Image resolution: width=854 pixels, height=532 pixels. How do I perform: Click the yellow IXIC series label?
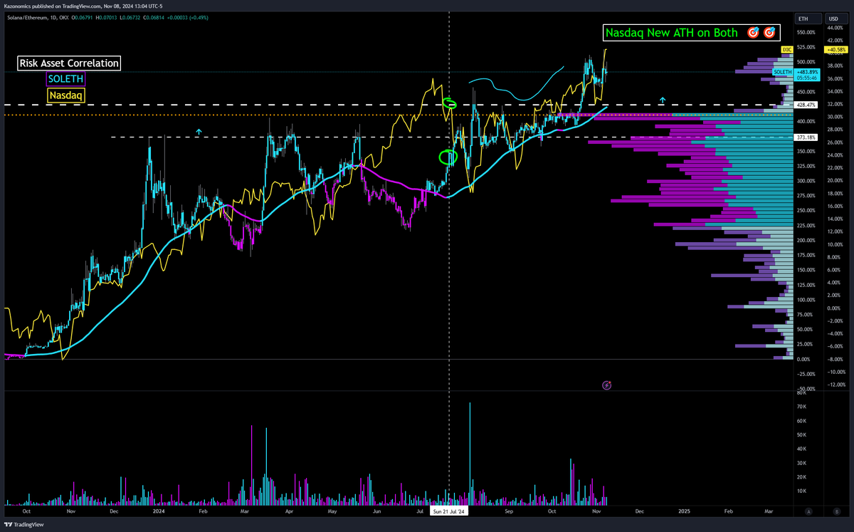[786, 49]
